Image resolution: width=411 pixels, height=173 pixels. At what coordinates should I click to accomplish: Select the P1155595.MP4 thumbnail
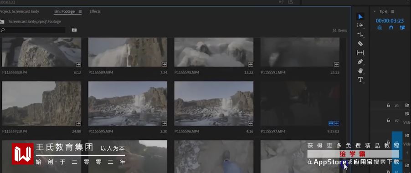128,103
